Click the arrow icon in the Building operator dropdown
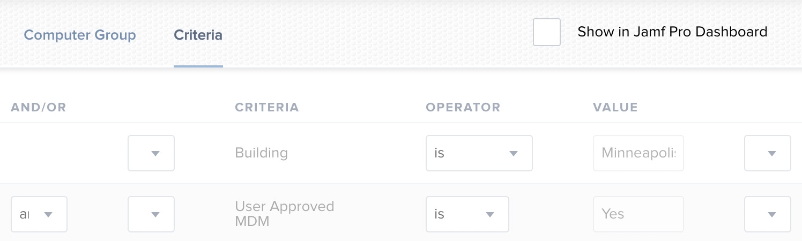Viewport: 802px width, 241px height. [x=513, y=154]
